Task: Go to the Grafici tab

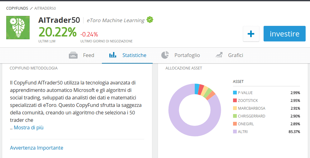Action: (x=235, y=55)
